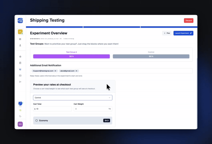
Task: Remove abcd@gmail.com email tag
Action: [x=76, y=71]
